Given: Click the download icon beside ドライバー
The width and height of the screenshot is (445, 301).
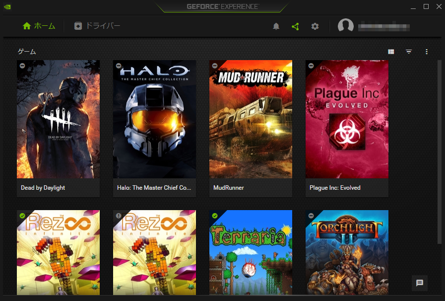Looking at the screenshot, I should click(78, 26).
